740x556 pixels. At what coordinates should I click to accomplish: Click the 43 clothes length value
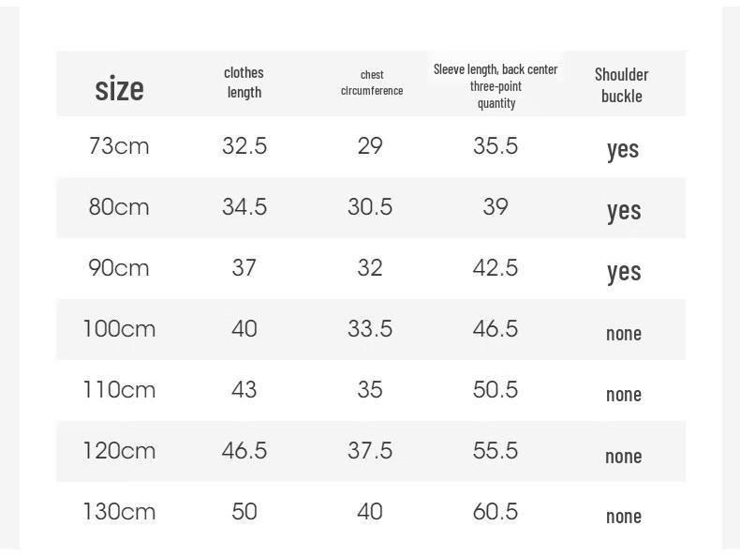click(x=244, y=390)
